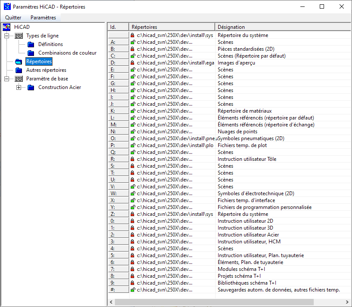
Task: Click the Construction Acier folder icon
Action: tap(31, 87)
